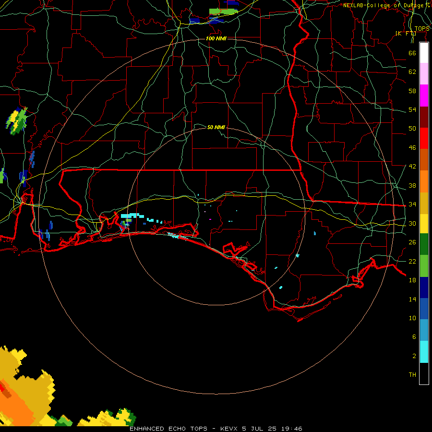This screenshot has width=432, height=432.
Task: Select the 42 legend value
Action: tap(412, 167)
